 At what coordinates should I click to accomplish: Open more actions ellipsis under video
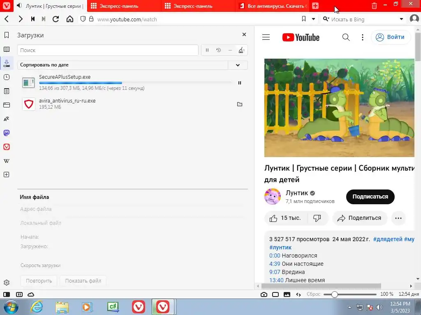[398, 218]
